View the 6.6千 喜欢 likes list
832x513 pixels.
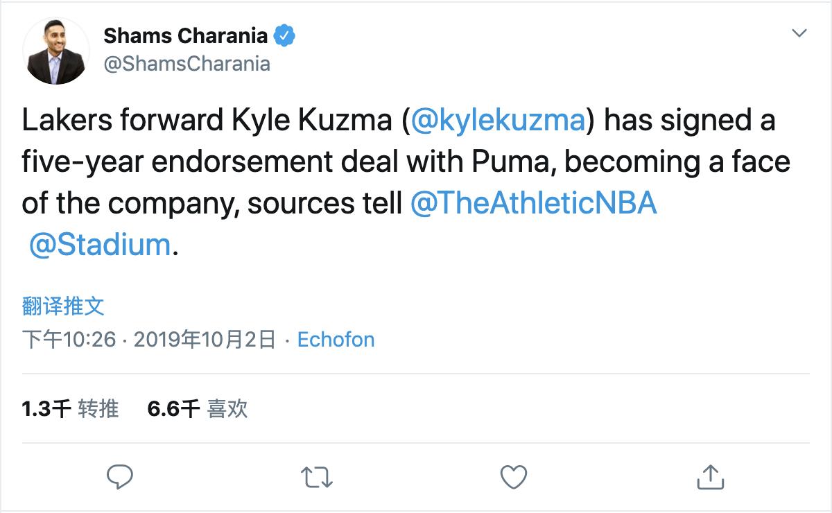(198, 409)
